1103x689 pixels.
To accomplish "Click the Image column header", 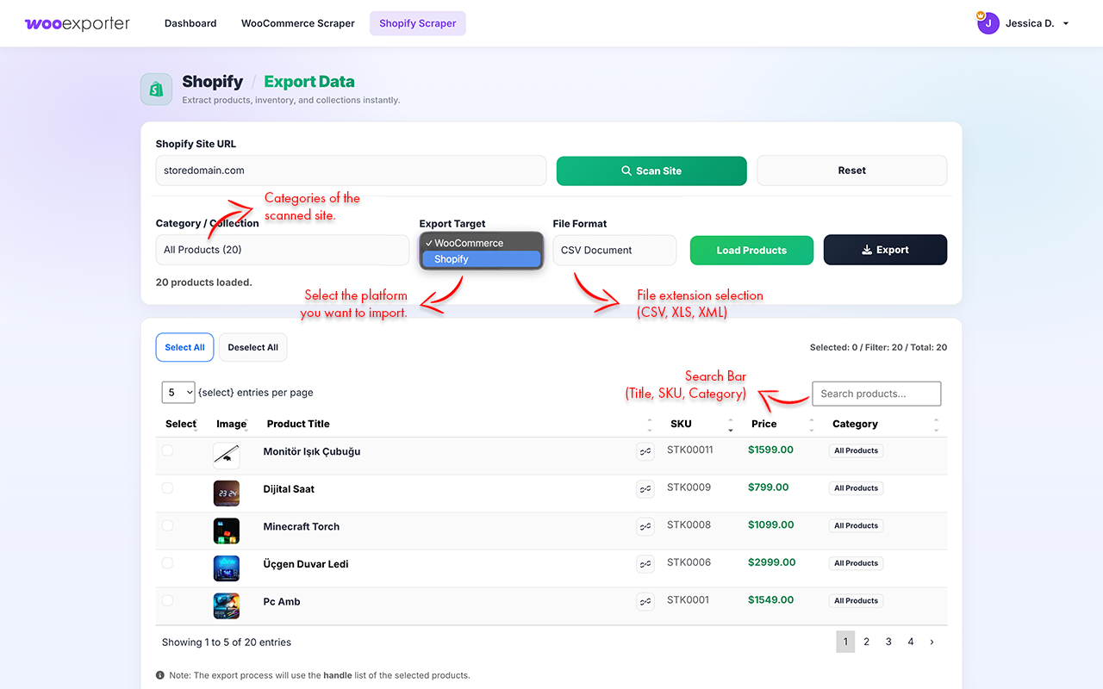I will tap(232, 424).
